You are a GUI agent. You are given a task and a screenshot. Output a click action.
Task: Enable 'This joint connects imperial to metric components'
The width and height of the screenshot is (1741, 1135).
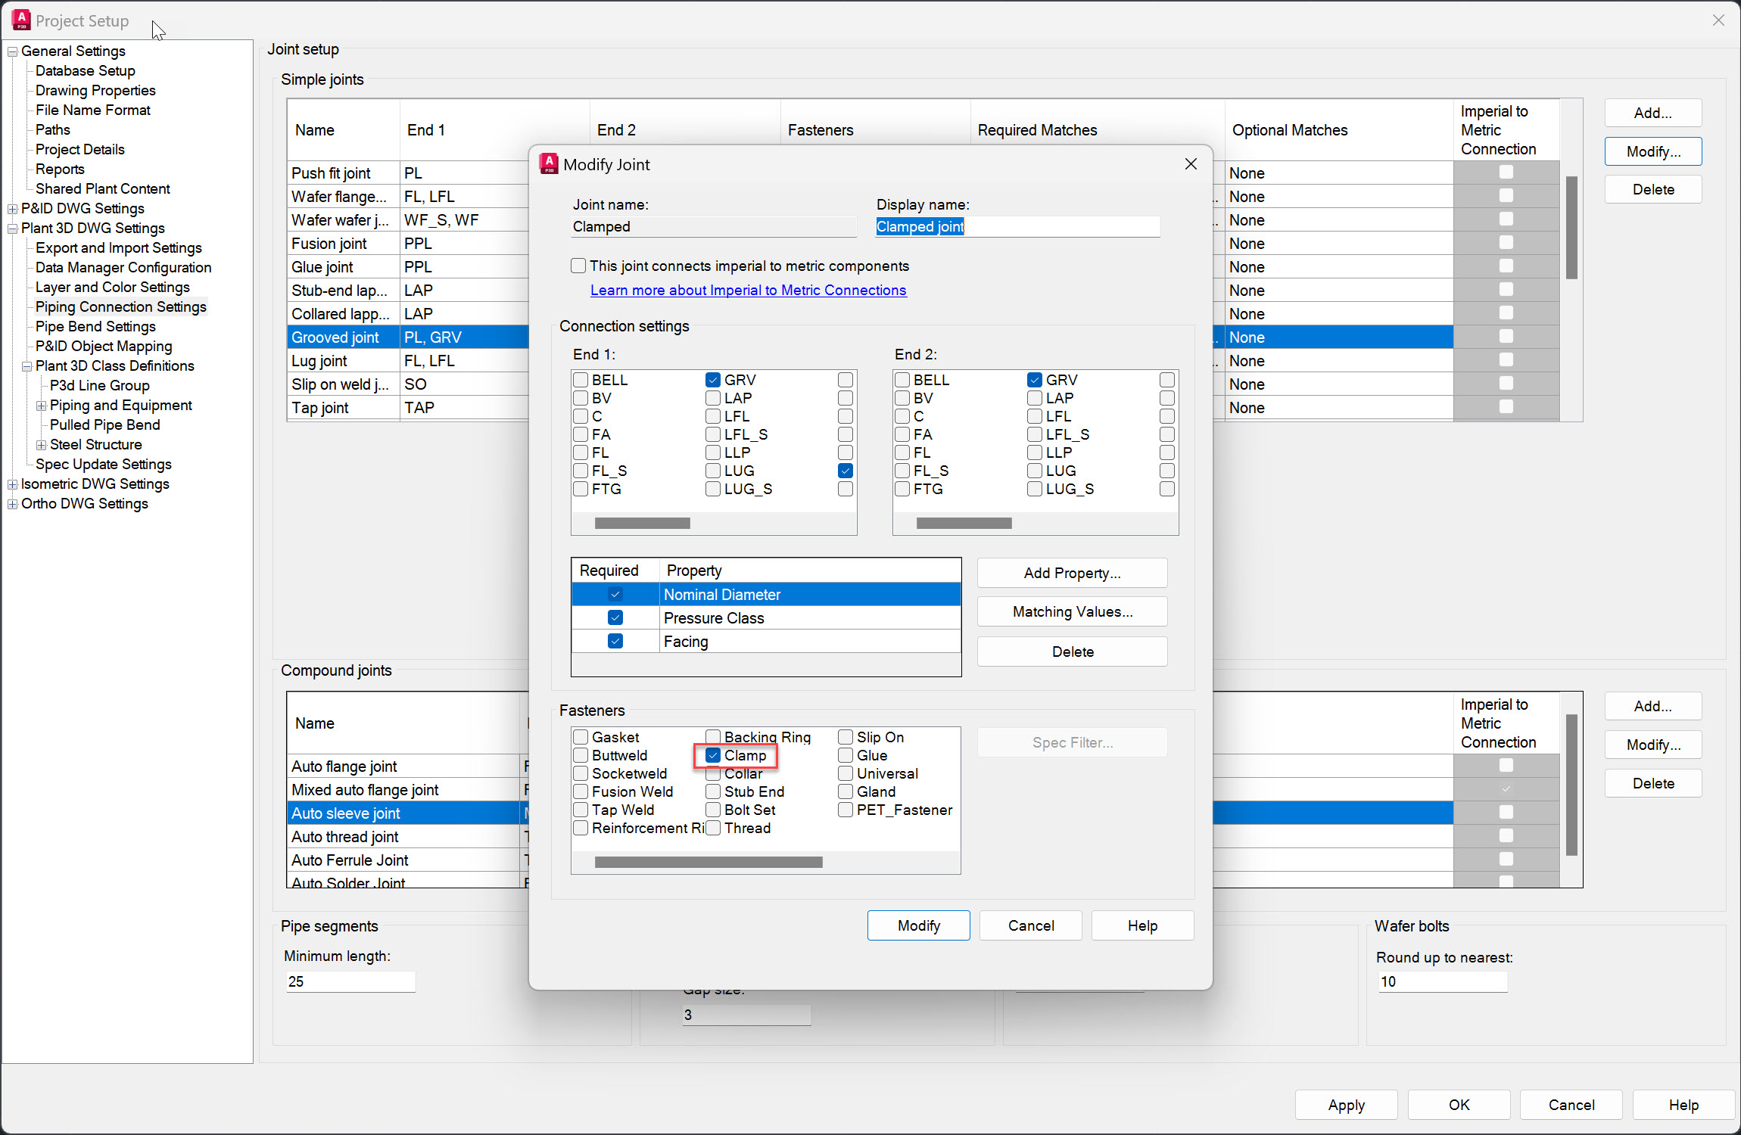point(578,266)
